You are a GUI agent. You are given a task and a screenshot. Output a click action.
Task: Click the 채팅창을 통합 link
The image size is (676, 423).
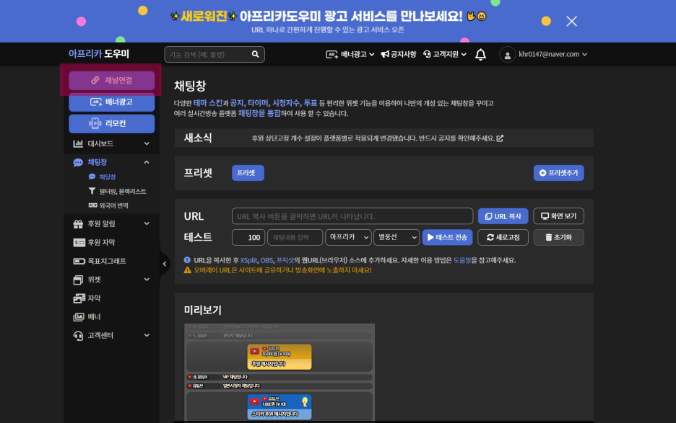tap(259, 113)
